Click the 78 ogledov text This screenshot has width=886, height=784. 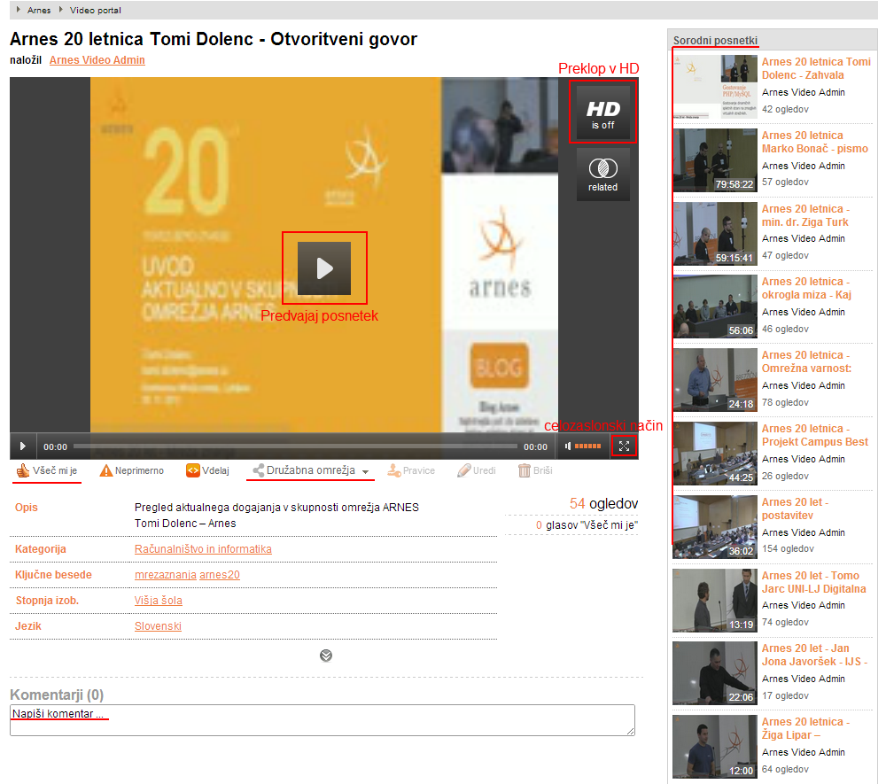(785, 402)
